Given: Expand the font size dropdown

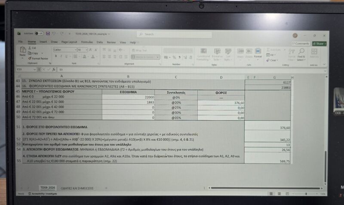Looking at the screenshot, I should pos(87,50).
